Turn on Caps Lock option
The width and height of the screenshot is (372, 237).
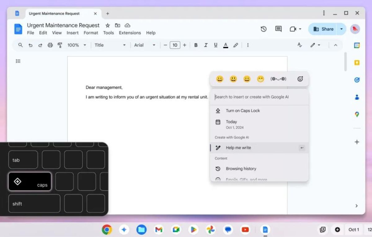pos(243,111)
